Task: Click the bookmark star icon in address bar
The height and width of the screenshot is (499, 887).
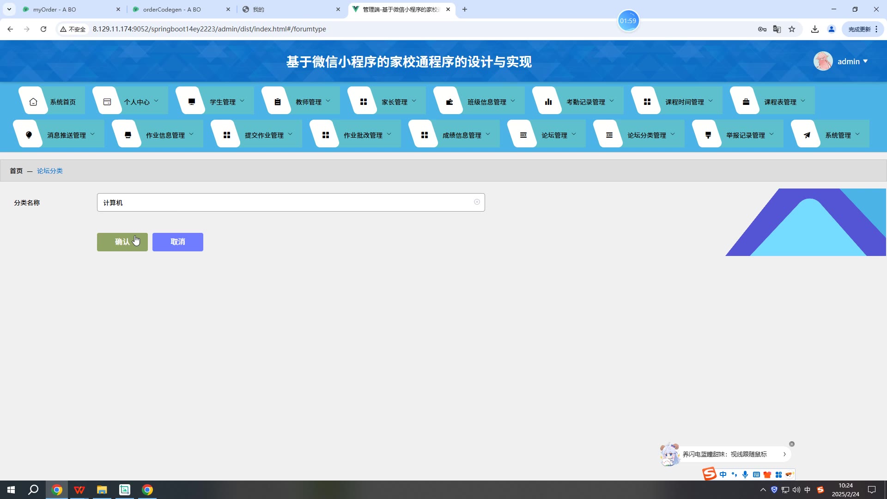Action: pyautogui.click(x=792, y=29)
